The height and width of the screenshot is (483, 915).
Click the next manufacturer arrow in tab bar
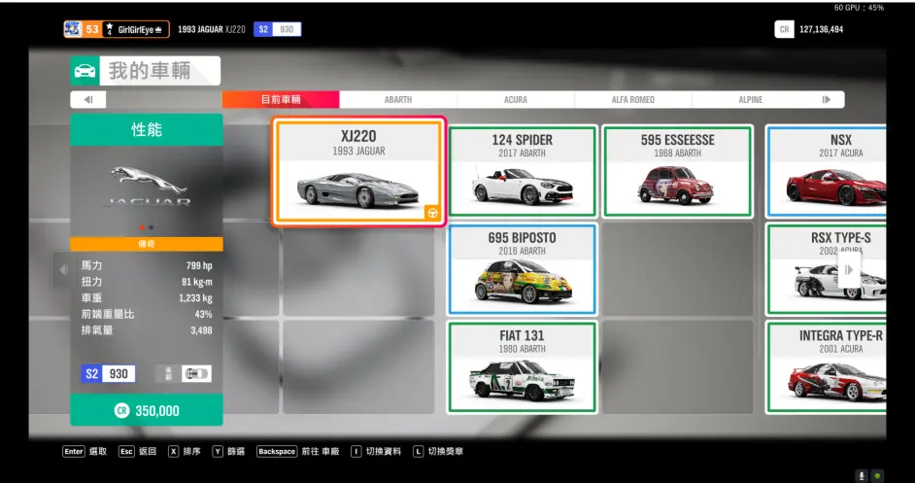click(827, 100)
